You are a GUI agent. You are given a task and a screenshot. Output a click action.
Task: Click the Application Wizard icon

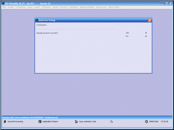pyautogui.click(x=40, y=122)
